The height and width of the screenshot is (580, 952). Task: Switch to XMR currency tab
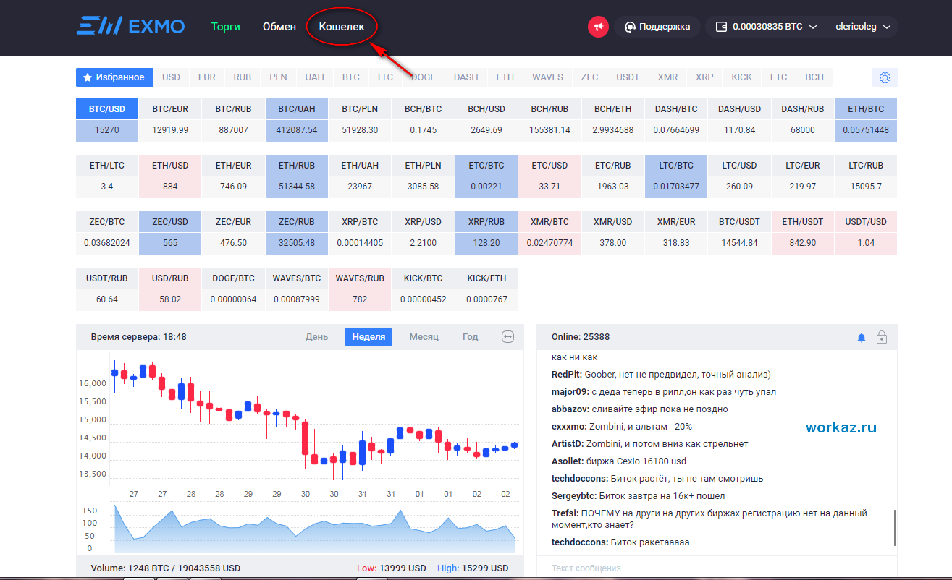[668, 77]
